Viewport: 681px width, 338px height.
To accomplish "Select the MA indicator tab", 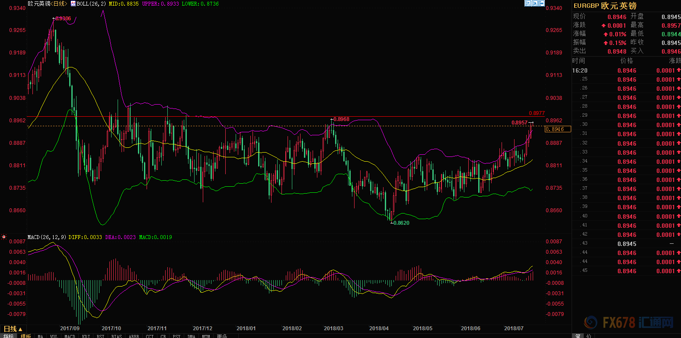I will (x=40, y=336).
